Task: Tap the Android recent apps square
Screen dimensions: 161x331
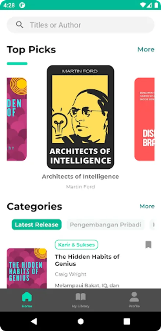Action: coord(126,321)
